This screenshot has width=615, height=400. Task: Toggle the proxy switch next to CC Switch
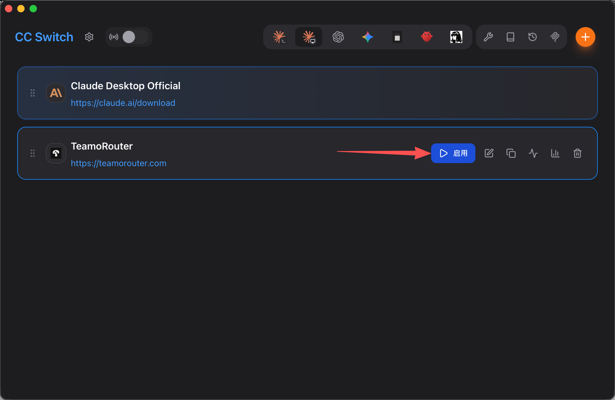click(135, 37)
